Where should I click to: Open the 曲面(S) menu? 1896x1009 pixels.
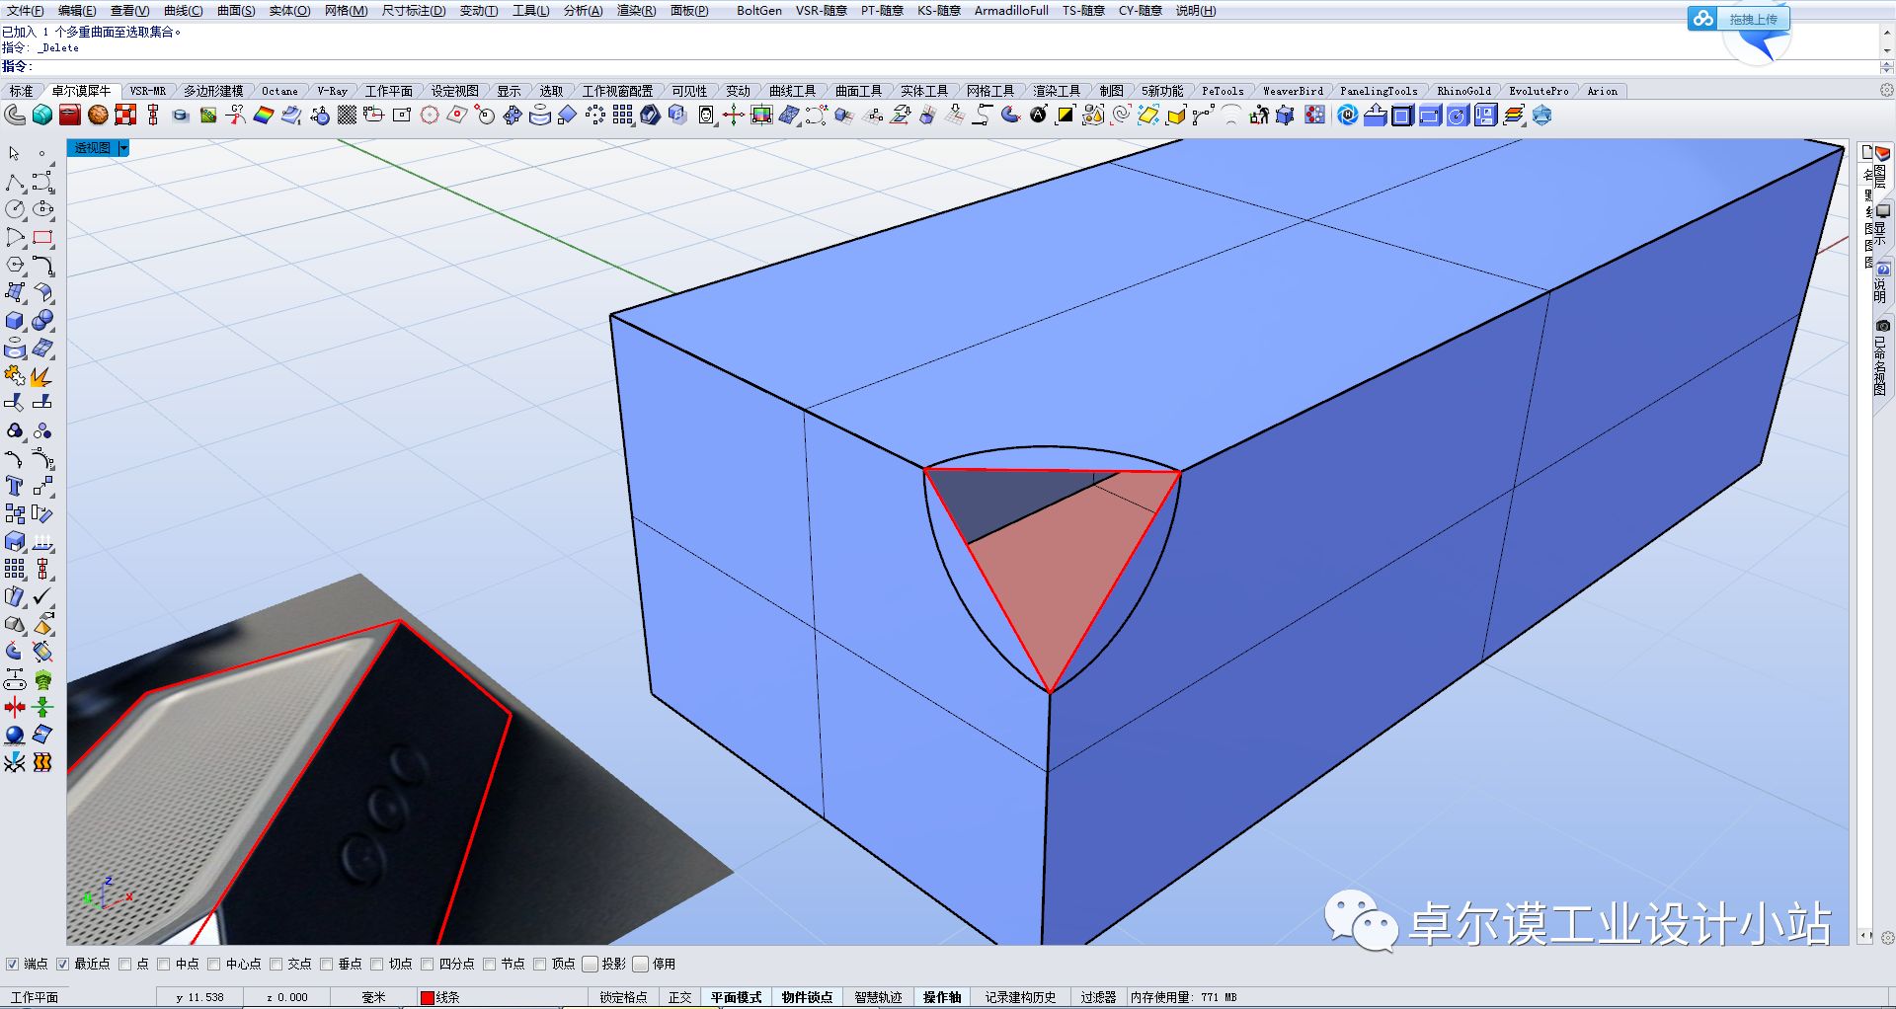pyautogui.click(x=236, y=11)
